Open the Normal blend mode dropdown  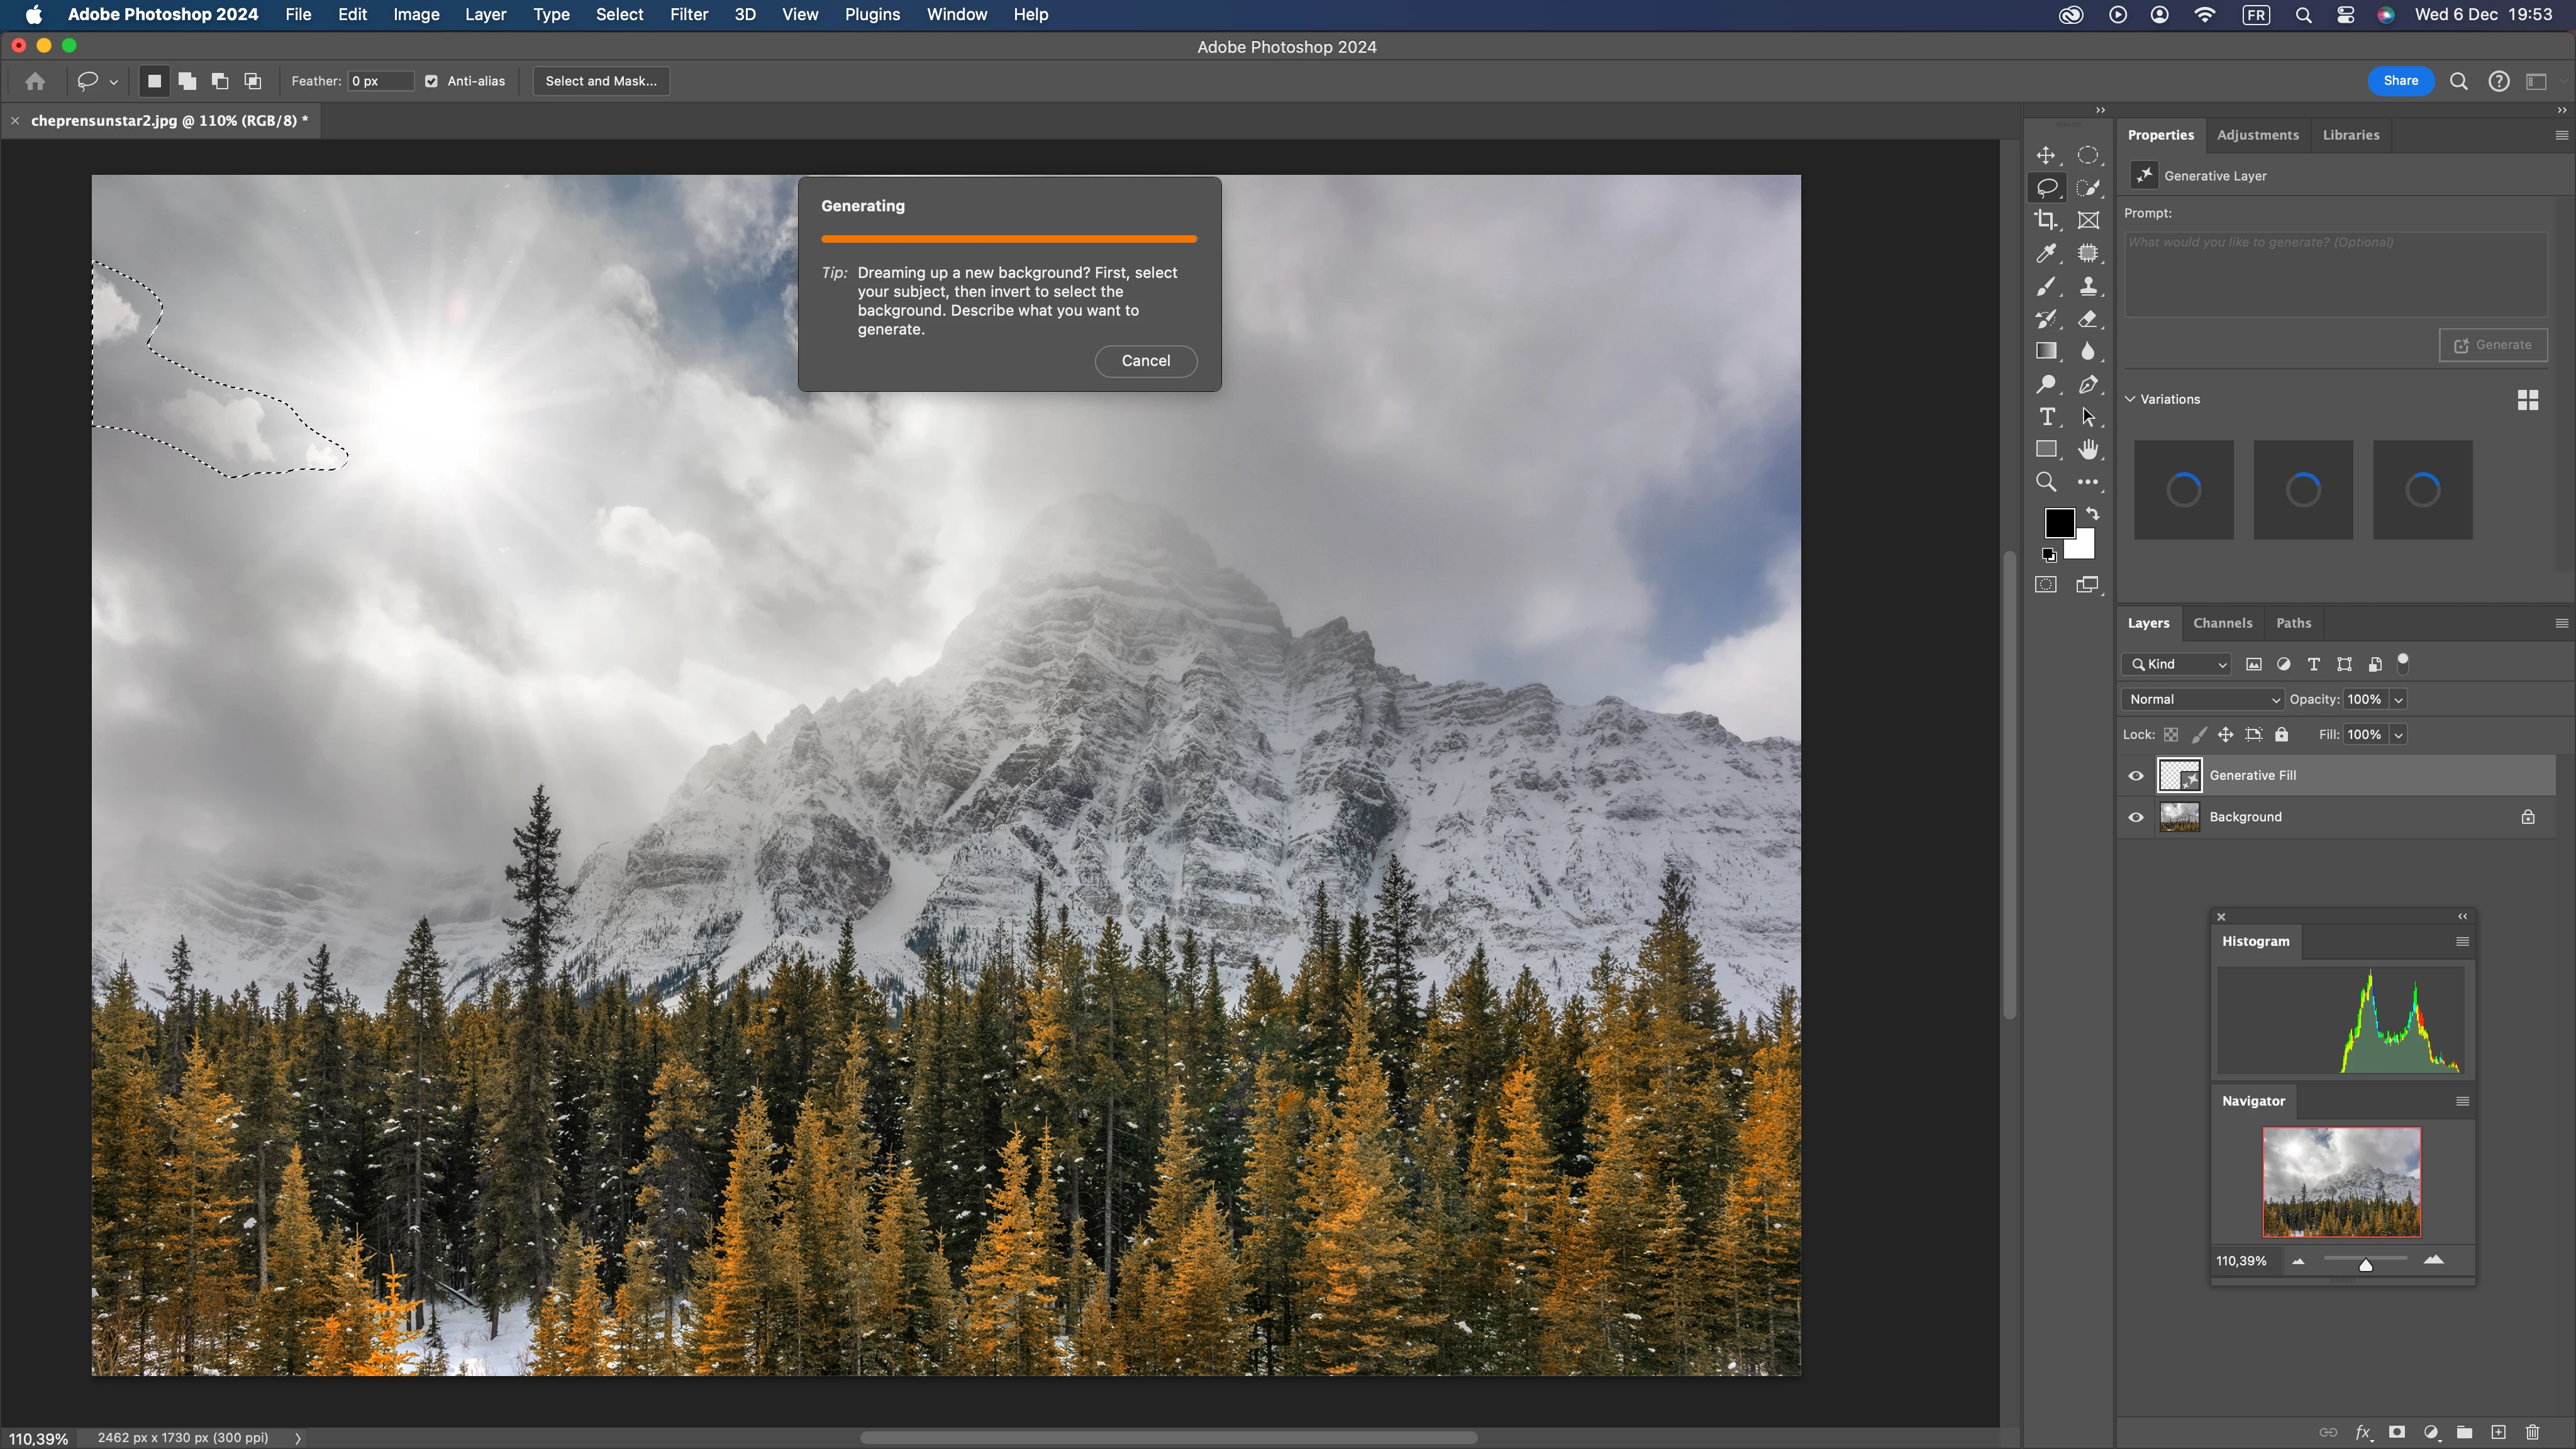pyautogui.click(x=2203, y=699)
